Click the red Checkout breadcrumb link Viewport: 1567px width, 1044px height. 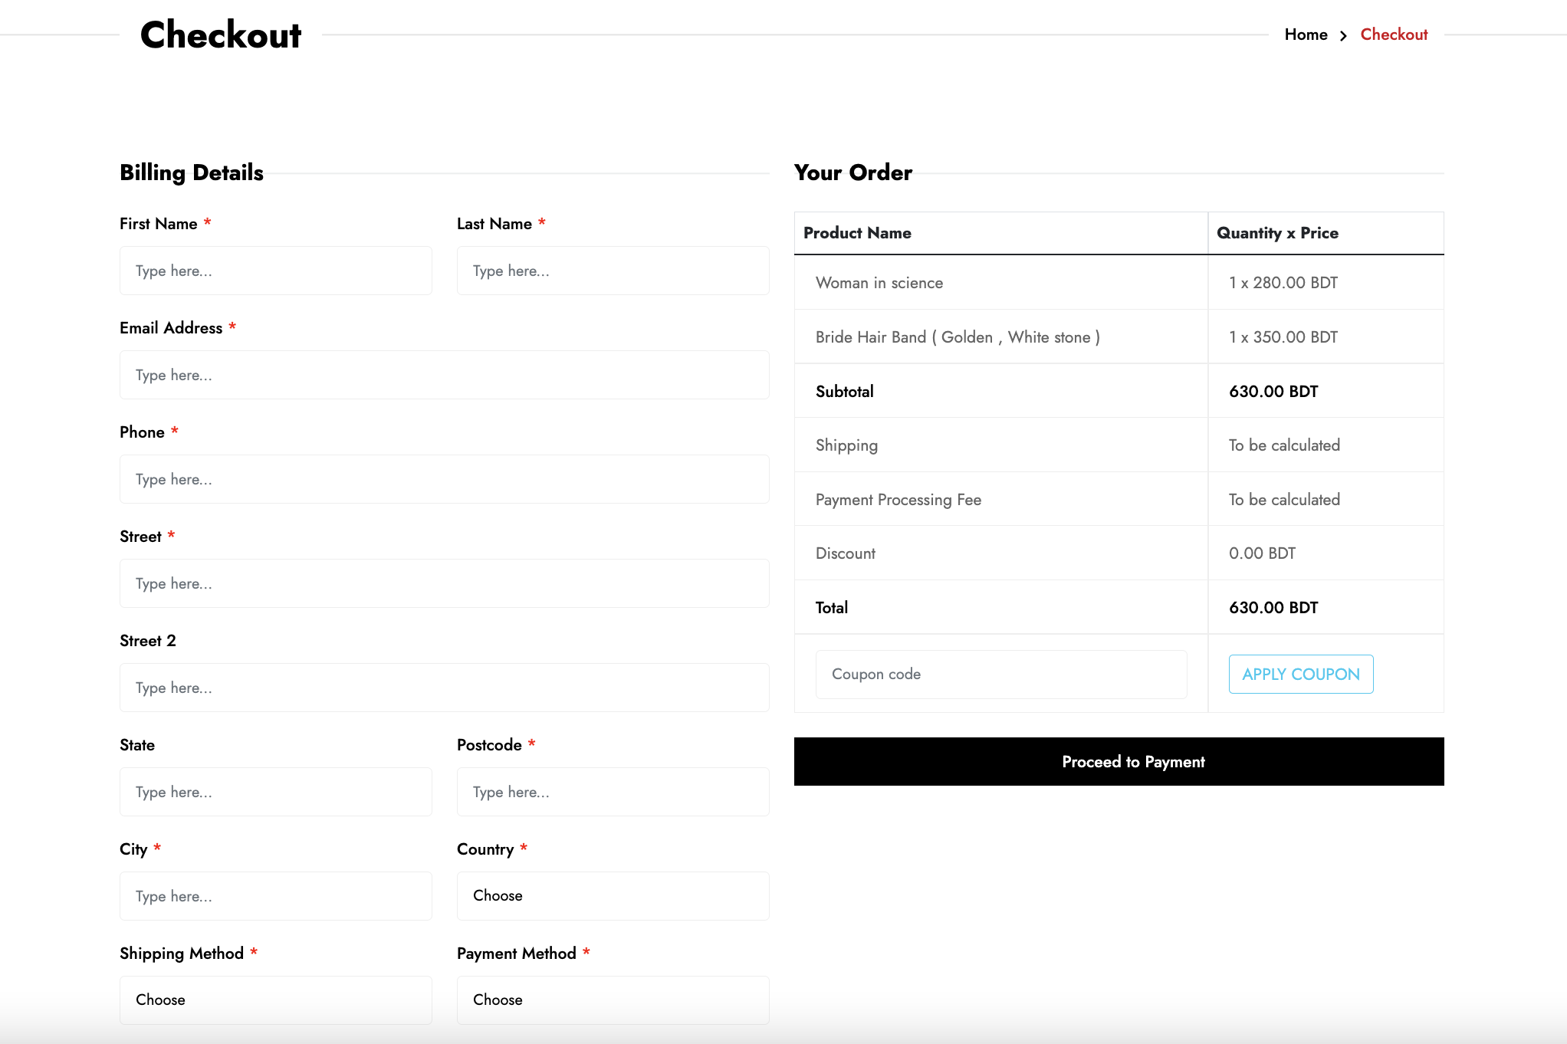tap(1394, 34)
